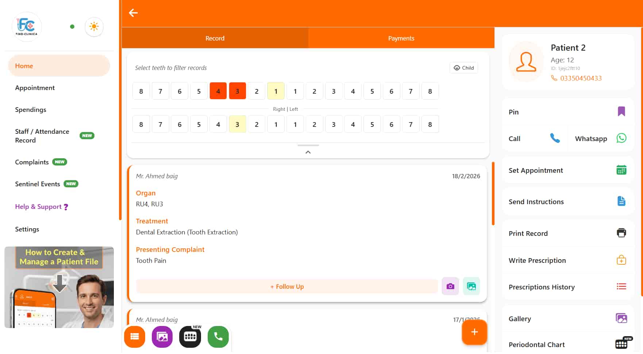643x354 pixels.
Task: Click patient phone number 03350450433
Action: (x=581, y=78)
